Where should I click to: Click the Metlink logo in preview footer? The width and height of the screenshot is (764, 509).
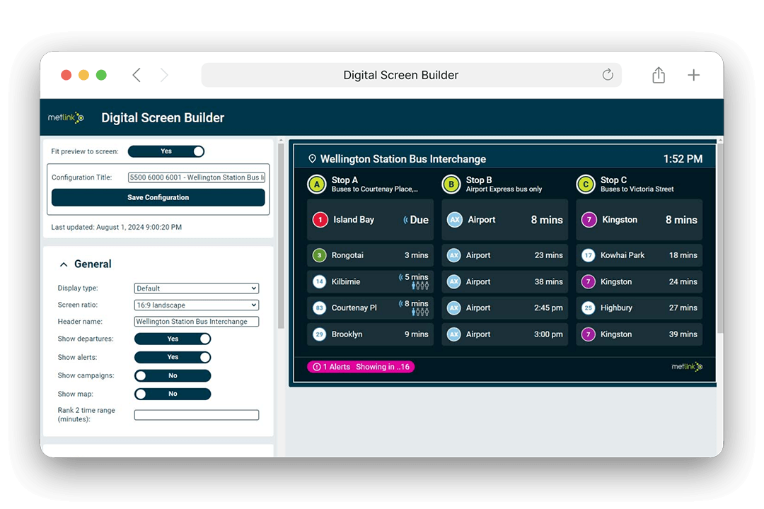(687, 366)
